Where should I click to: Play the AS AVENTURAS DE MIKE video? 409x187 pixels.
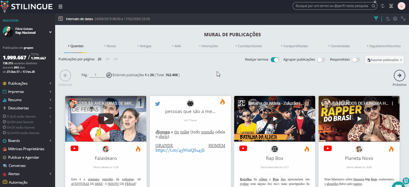[x=106, y=119]
